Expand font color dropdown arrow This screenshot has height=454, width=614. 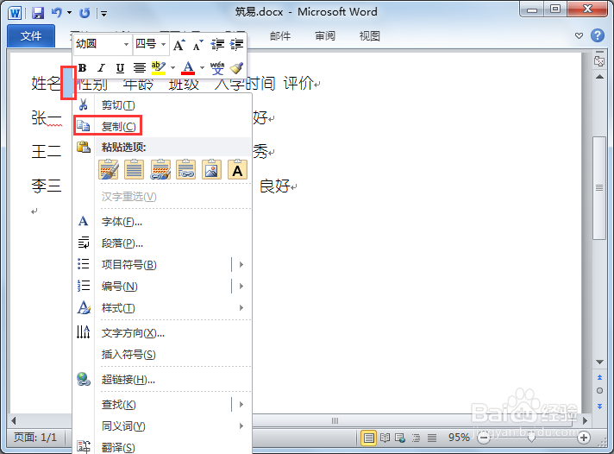tap(202, 68)
